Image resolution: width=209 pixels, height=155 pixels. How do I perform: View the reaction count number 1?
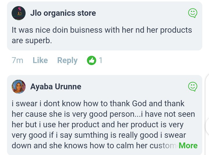pyautogui.click(x=101, y=60)
